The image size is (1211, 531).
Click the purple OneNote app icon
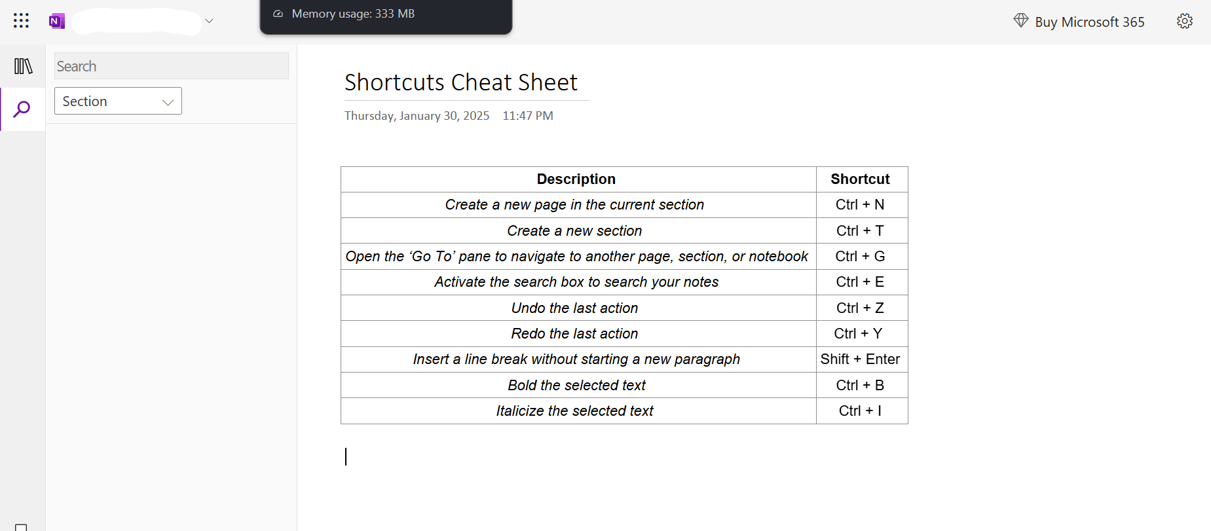56,20
